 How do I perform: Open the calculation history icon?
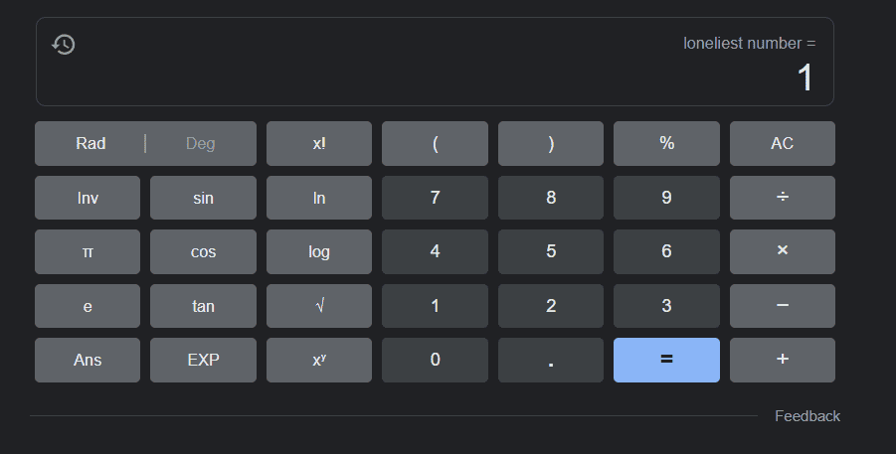point(64,44)
